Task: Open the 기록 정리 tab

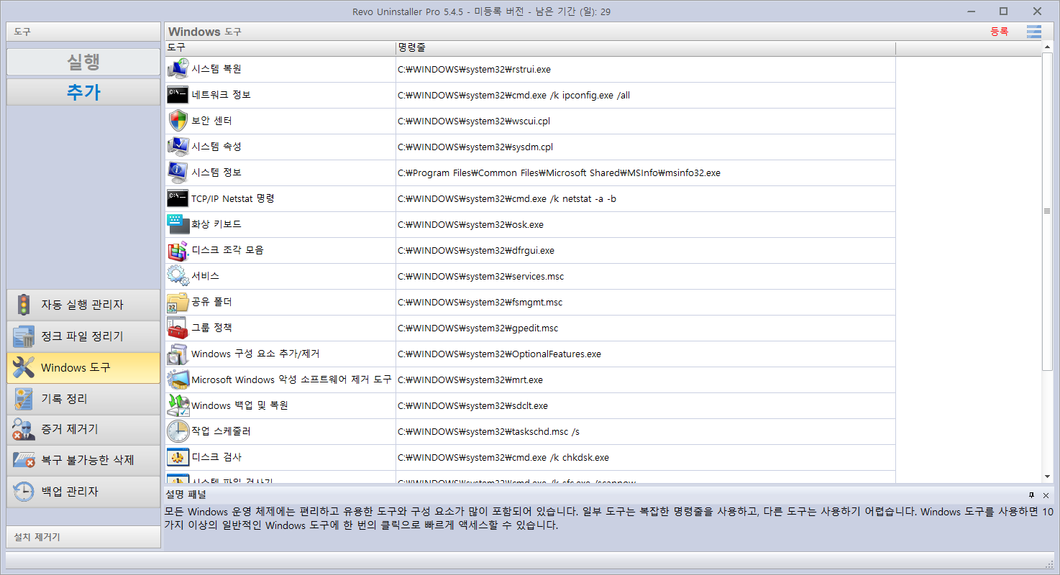Action: 83,398
